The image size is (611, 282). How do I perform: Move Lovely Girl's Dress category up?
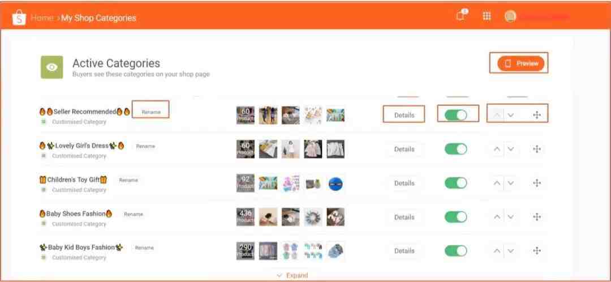point(497,149)
